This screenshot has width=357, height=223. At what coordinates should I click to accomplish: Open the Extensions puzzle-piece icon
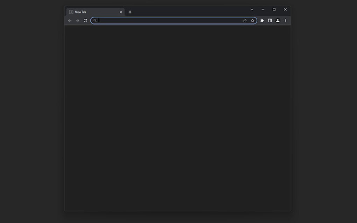click(x=262, y=21)
